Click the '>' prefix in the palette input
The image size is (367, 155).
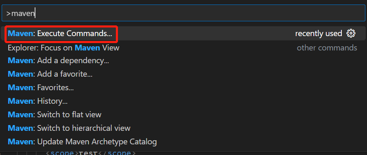point(8,14)
